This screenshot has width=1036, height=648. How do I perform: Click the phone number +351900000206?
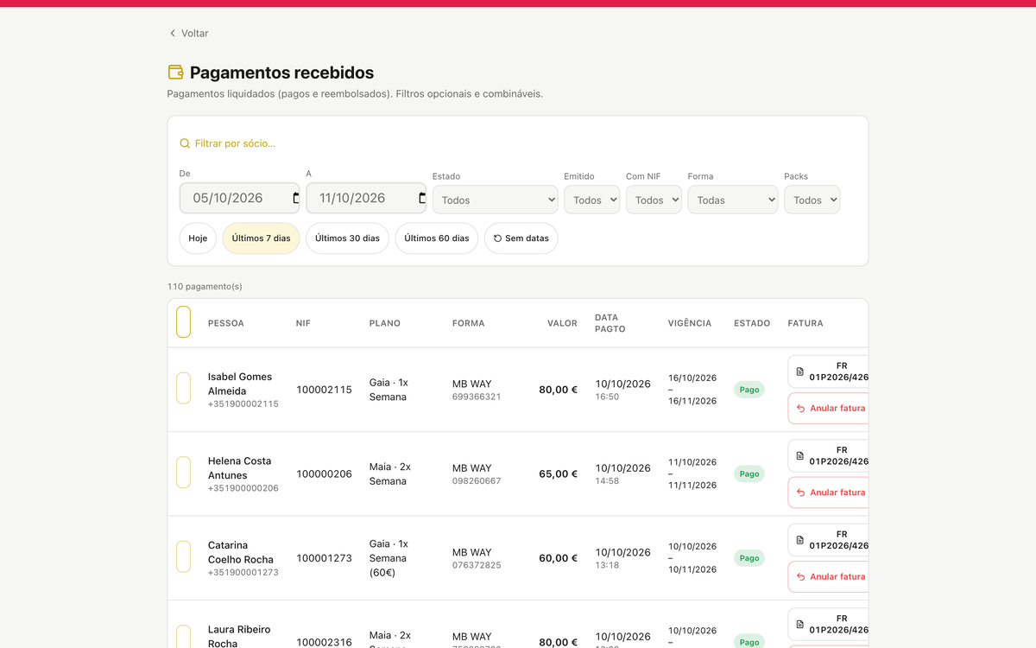243,488
